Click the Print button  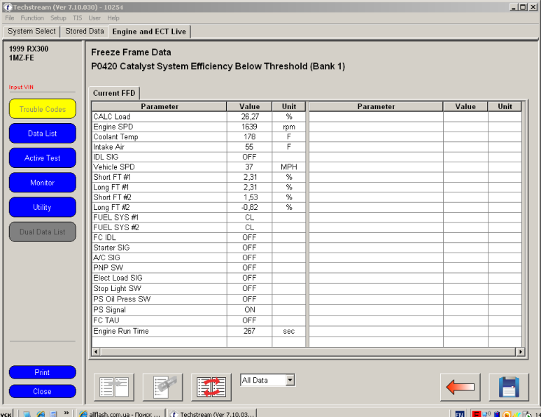coord(42,372)
